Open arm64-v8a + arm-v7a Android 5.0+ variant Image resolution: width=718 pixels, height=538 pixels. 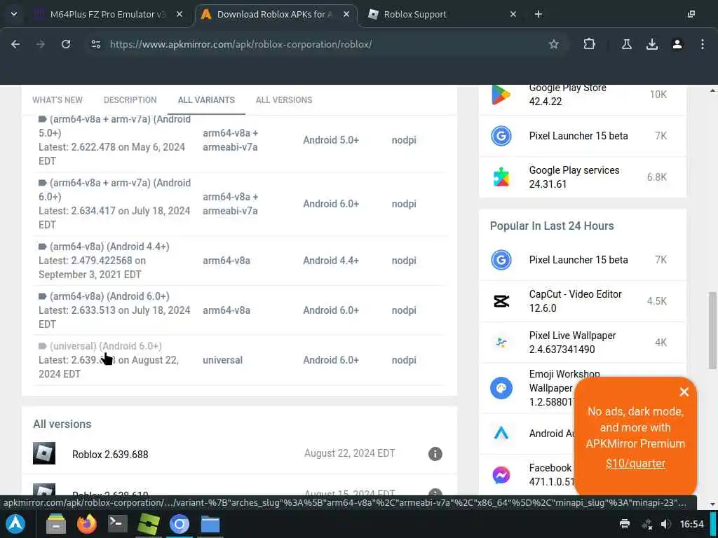tap(114, 126)
